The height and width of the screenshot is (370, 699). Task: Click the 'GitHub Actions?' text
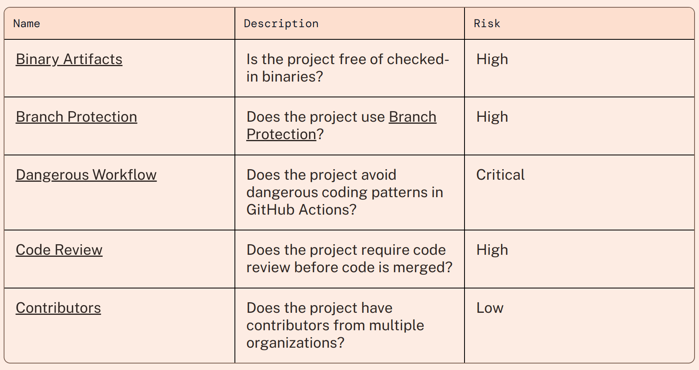[301, 210]
